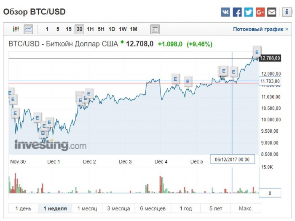Share chart on Google Plus
Image resolution: width=295 pixels, height=221 pixels.
coord(260,12)
